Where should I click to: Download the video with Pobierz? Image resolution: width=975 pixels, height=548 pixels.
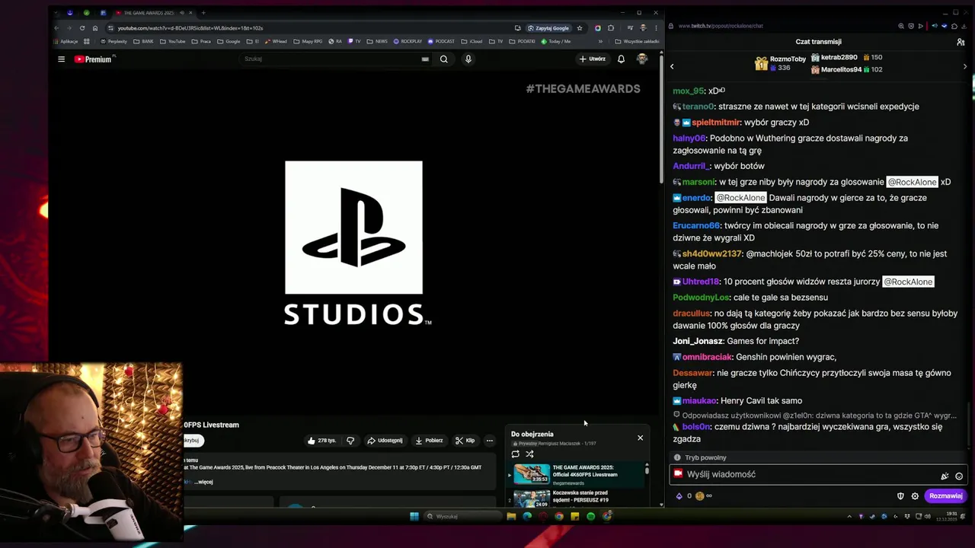pos(430,441)
